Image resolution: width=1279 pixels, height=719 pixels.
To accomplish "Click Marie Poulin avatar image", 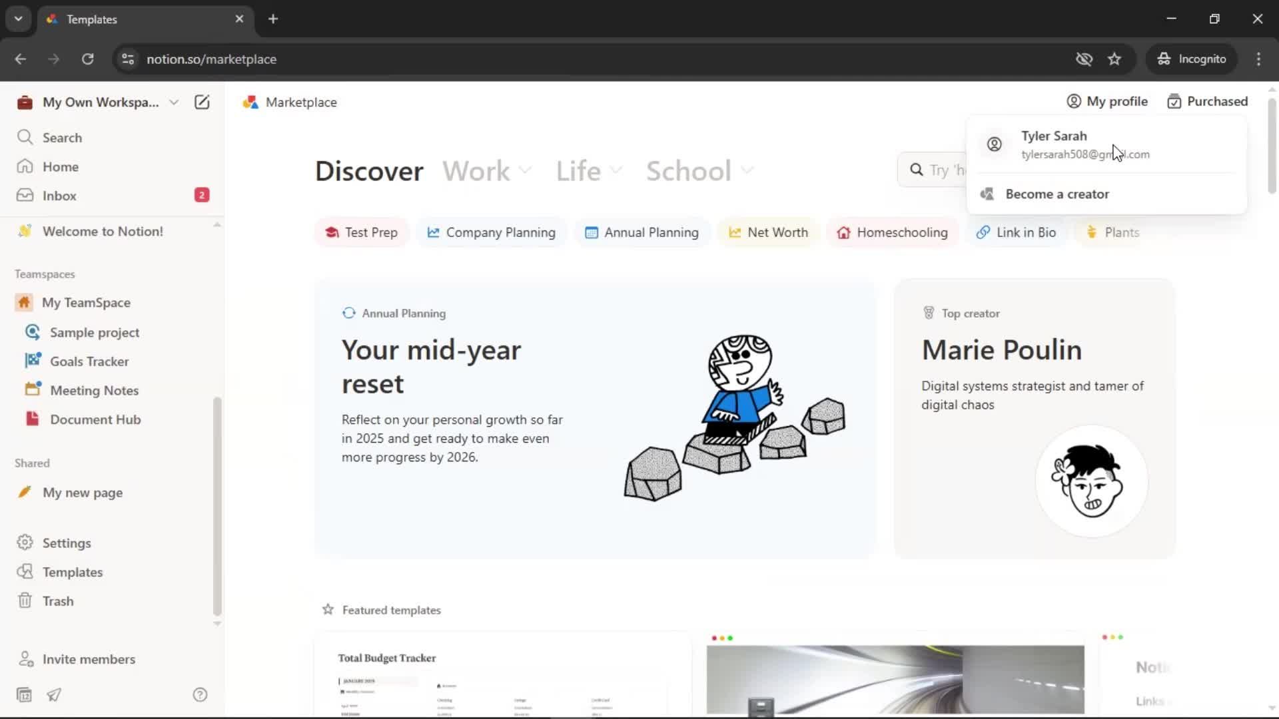I will [1091, 481].
